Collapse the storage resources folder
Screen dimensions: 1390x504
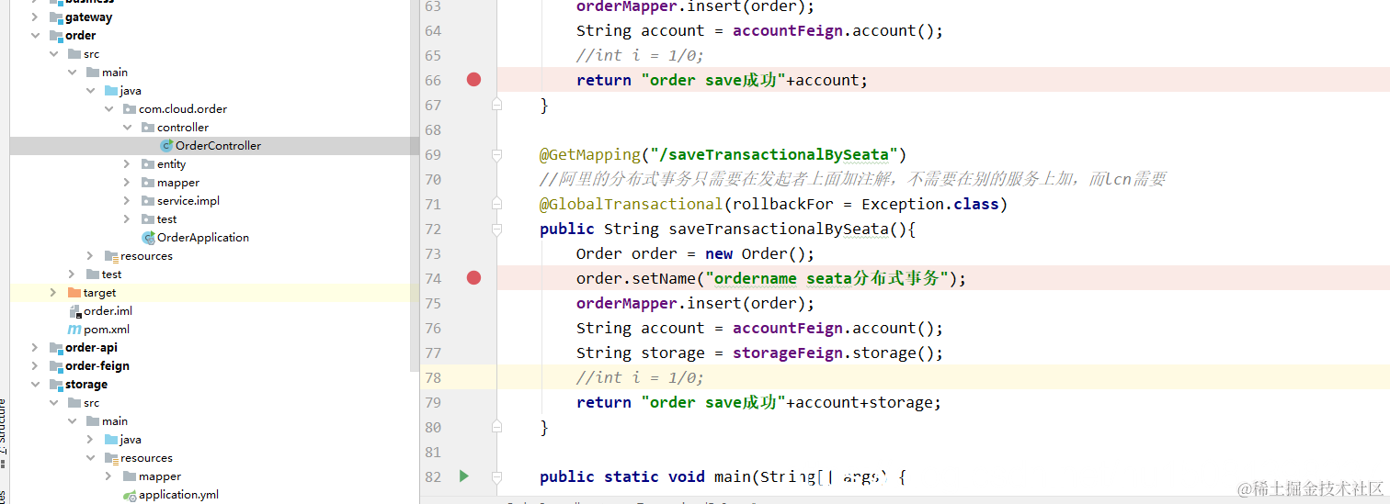90,457
